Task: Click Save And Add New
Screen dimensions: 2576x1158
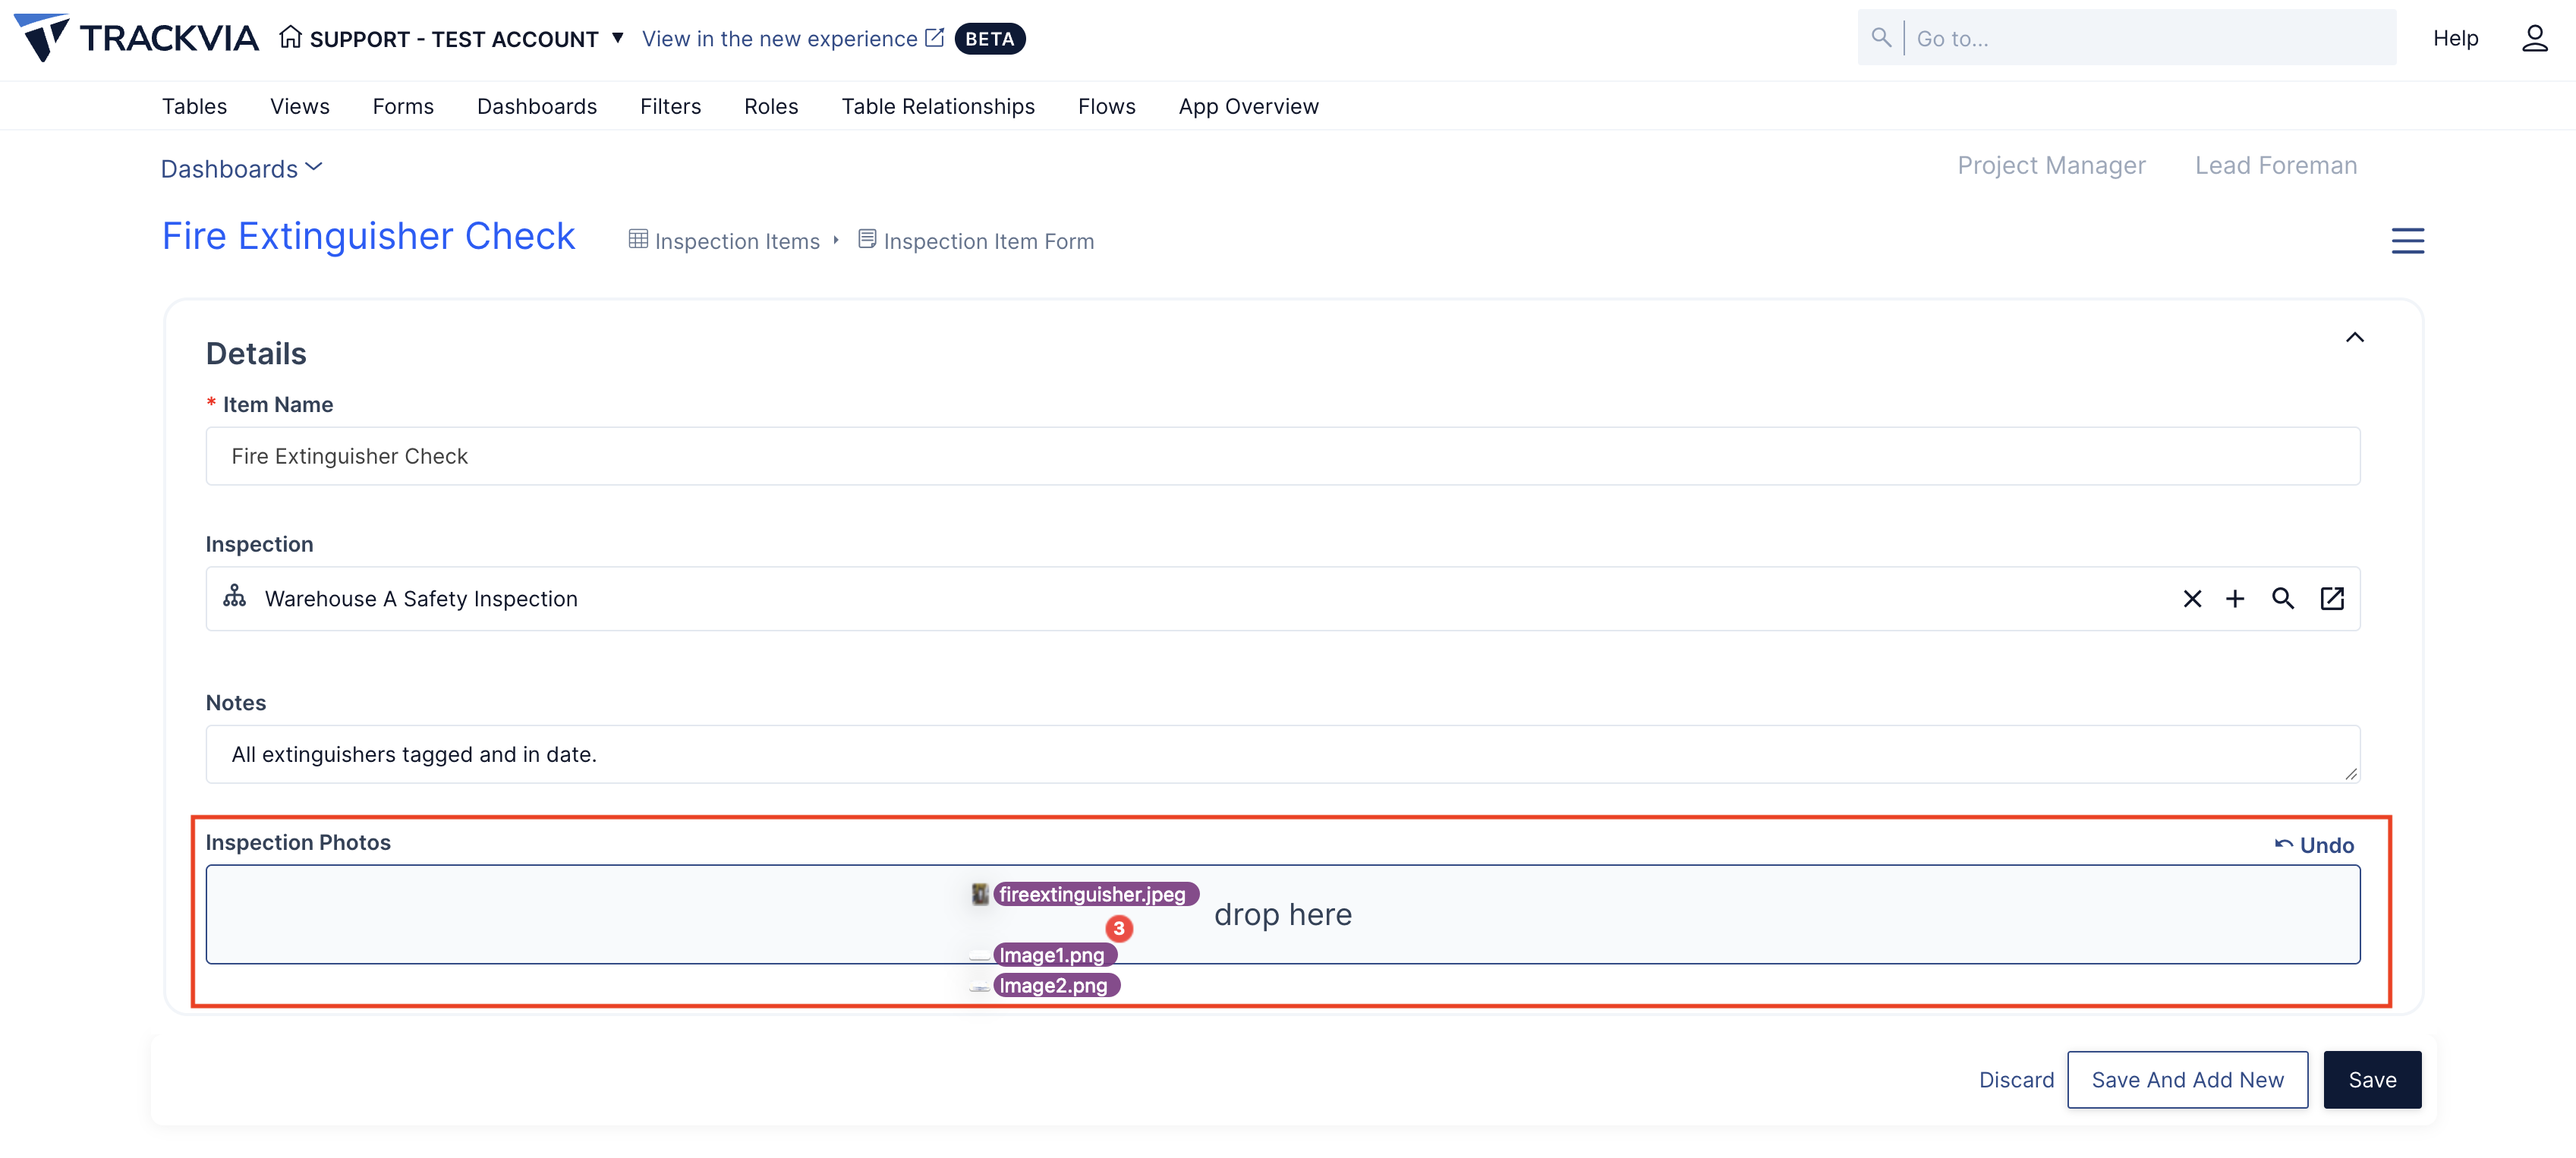Action: 2187,1080
